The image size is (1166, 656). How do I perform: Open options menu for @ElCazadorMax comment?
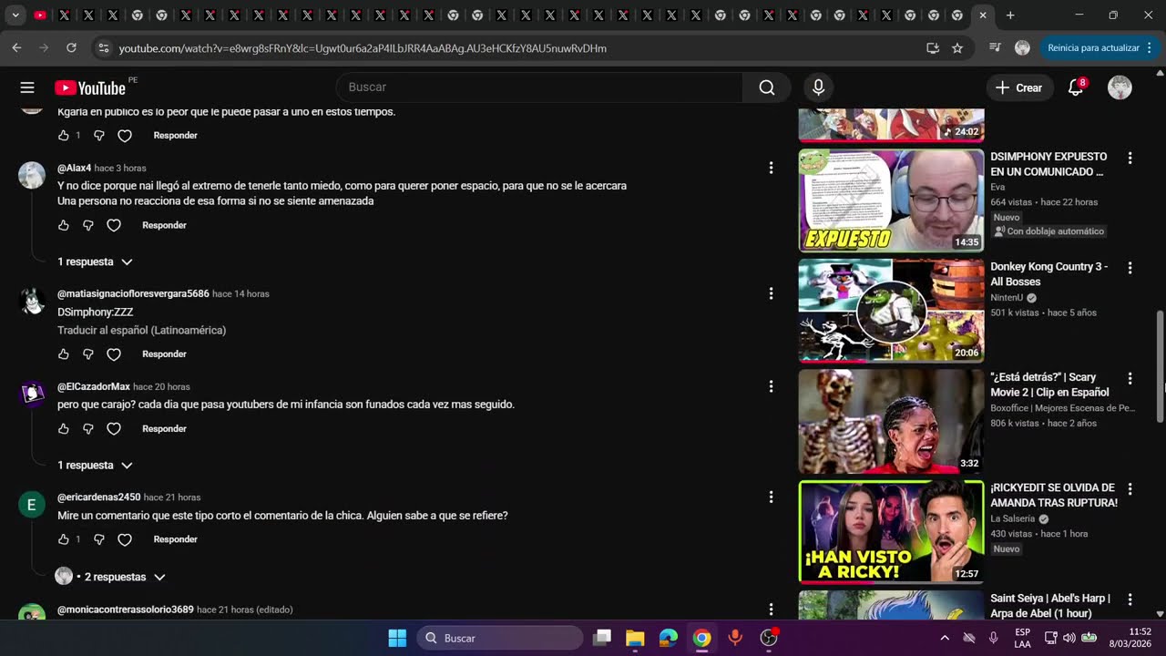click(x=771, y=386)
